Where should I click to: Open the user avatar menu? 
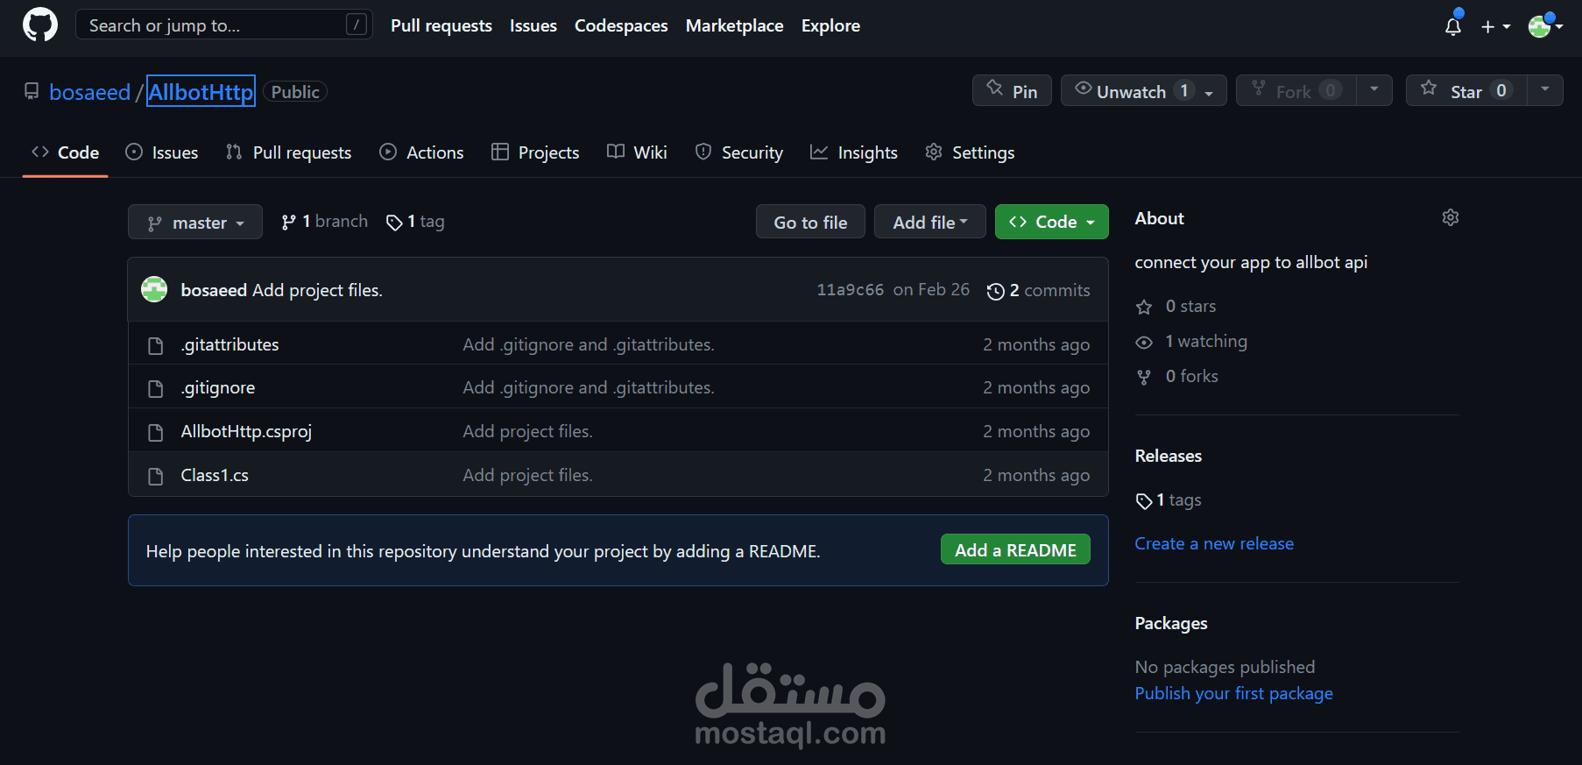point(1545,26)
